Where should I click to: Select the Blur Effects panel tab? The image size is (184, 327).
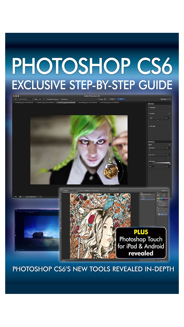click(151, 142)
